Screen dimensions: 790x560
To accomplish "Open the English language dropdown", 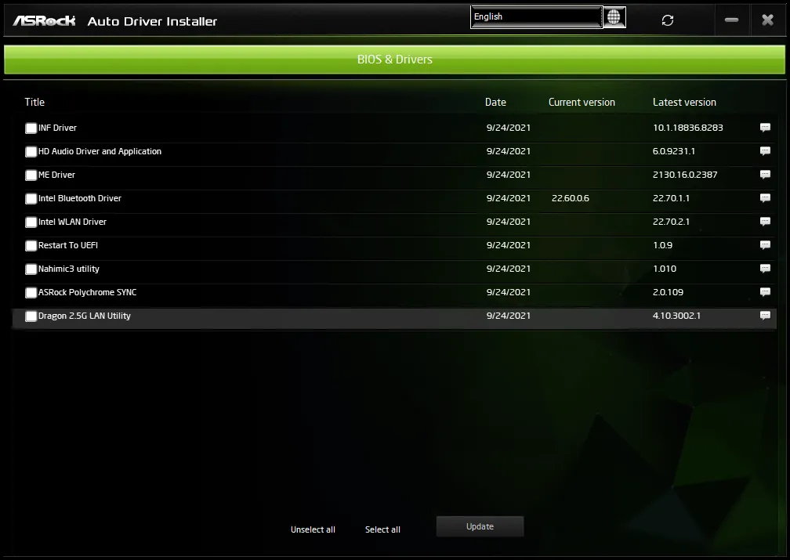I will 537,17.
